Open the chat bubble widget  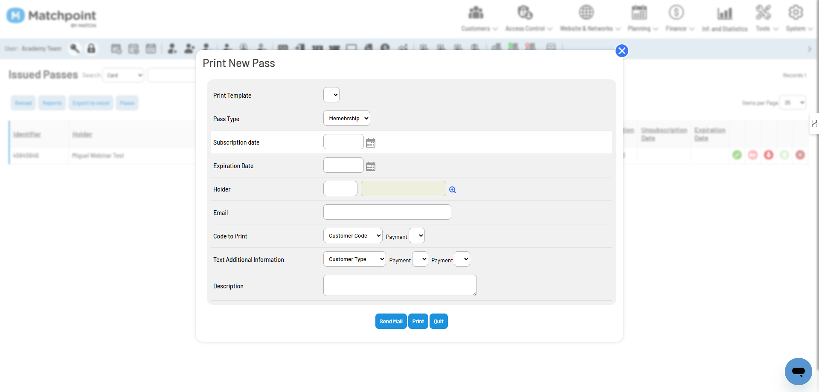[798, 372]
